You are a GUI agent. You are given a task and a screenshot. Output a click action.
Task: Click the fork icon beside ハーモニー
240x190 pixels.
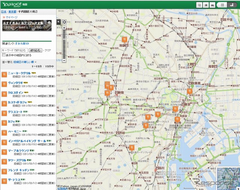4,133
